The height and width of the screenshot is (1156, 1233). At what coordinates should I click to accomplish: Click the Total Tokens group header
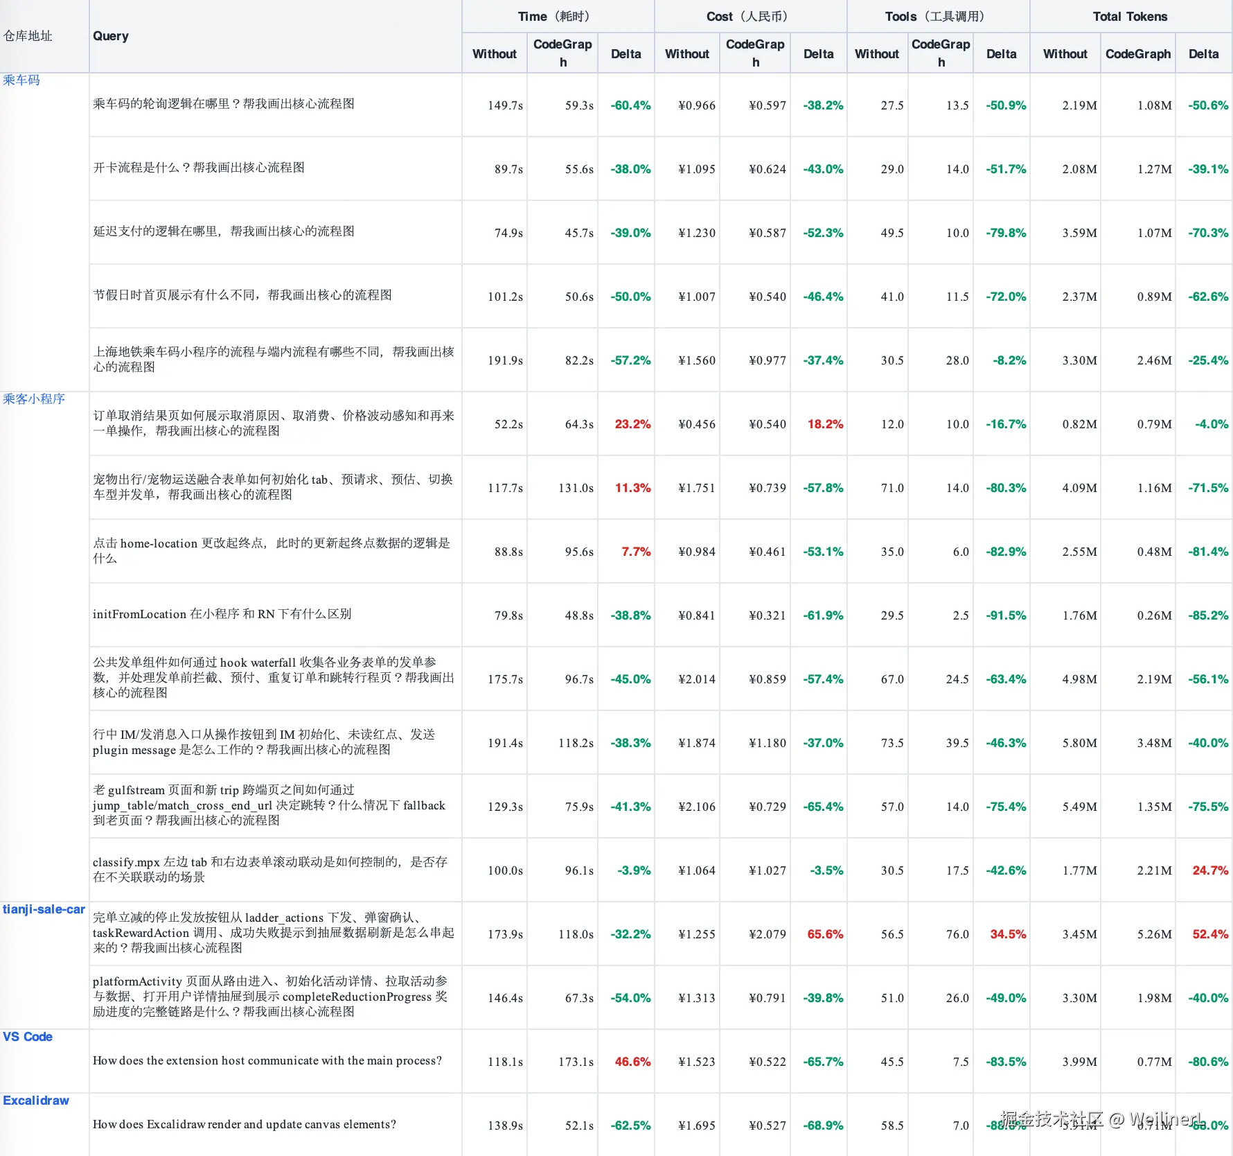click(x=1130, y=17)
